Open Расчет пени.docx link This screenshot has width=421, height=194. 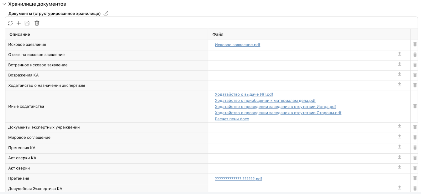232,119
